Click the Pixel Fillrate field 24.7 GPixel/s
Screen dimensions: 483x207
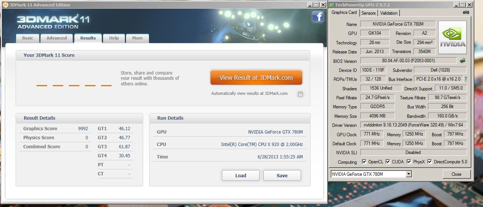tap(378, 97)
